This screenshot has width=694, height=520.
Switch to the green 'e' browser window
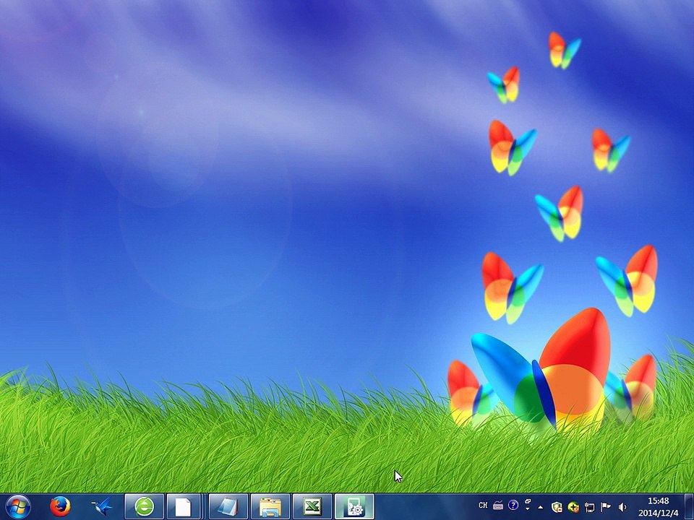click(x=145, y=507)
